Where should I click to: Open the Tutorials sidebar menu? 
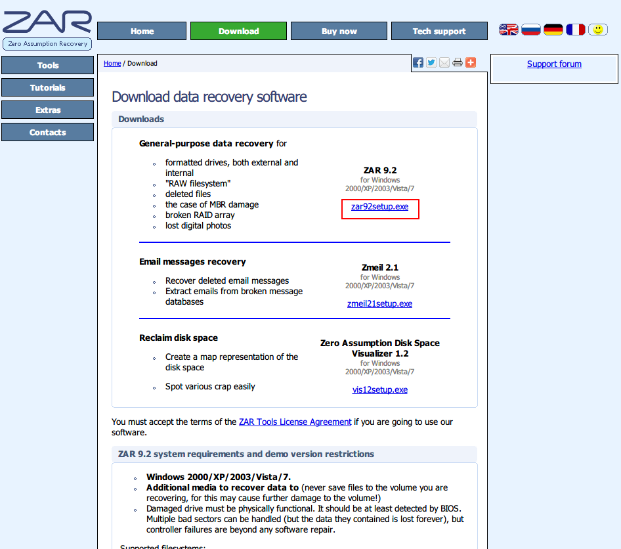coord(48,87)
